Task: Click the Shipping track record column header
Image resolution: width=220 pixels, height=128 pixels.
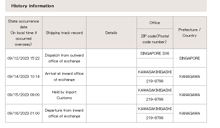Action: point(64,33)
